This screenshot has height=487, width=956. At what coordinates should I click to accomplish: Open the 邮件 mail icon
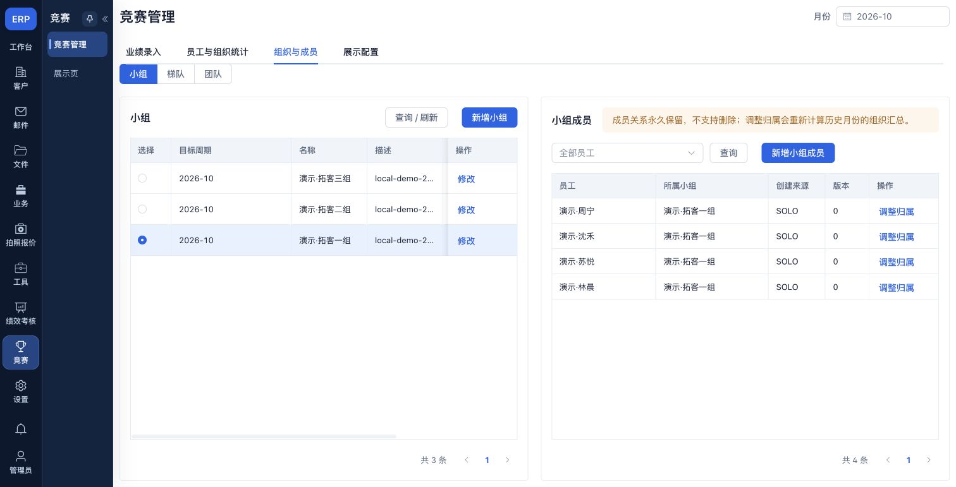pyautogui.click(x=21, y=111)
